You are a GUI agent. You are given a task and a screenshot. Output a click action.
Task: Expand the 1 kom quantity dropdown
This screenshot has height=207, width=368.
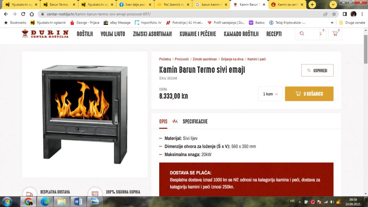click(270, 94)
